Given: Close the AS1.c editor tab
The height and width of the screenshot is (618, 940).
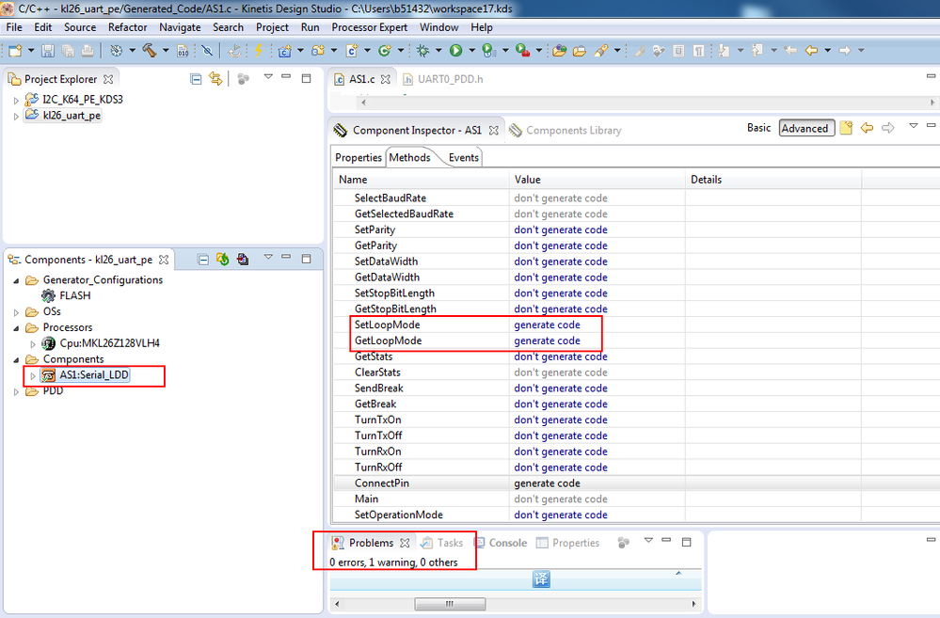Looking at the screenshot, I should pos(386,79).
